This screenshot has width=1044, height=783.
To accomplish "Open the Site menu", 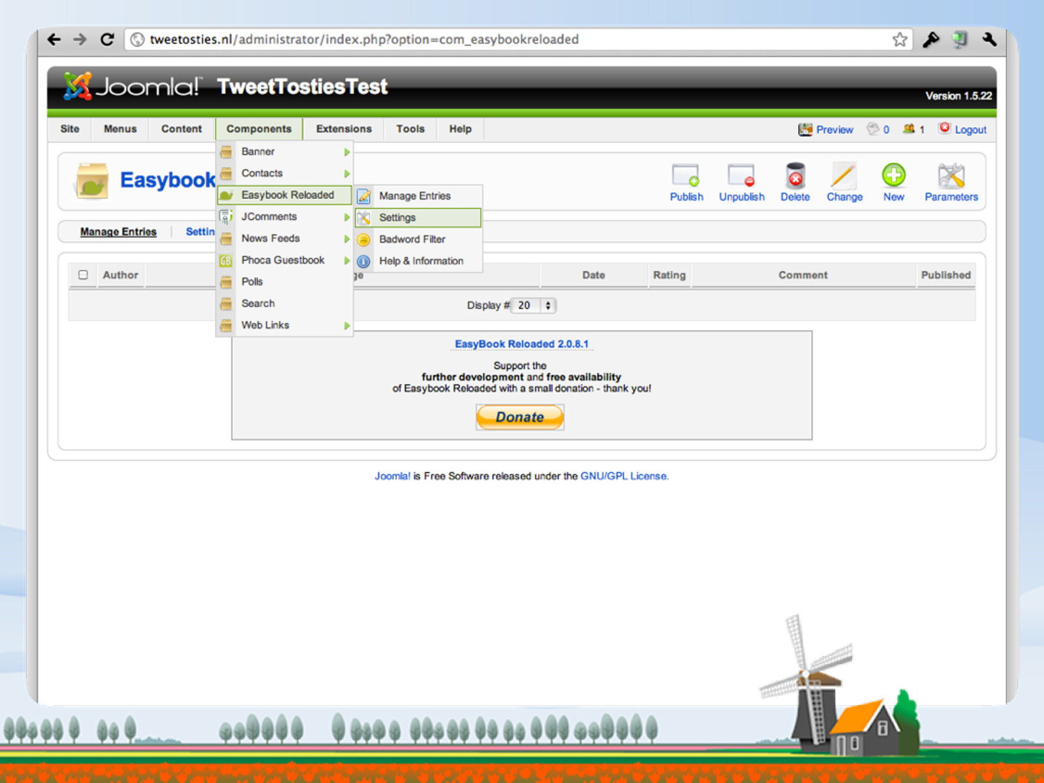I will pos(70,129).
